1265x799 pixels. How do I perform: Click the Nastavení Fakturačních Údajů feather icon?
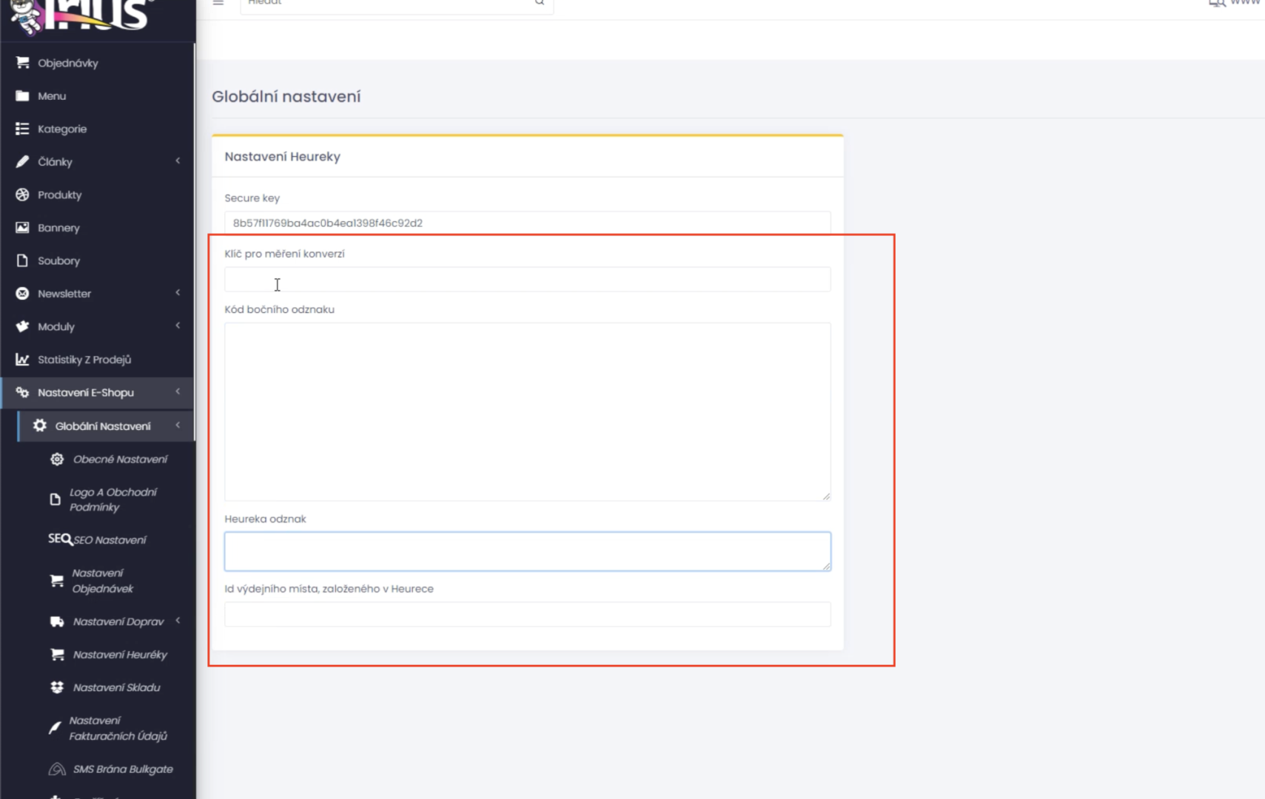point(56,728)
